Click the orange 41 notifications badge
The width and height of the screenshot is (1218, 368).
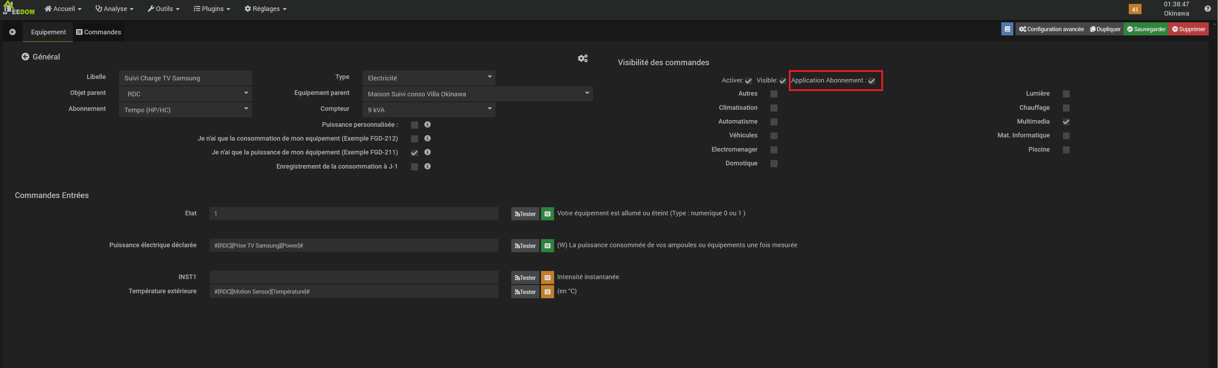1134,10
